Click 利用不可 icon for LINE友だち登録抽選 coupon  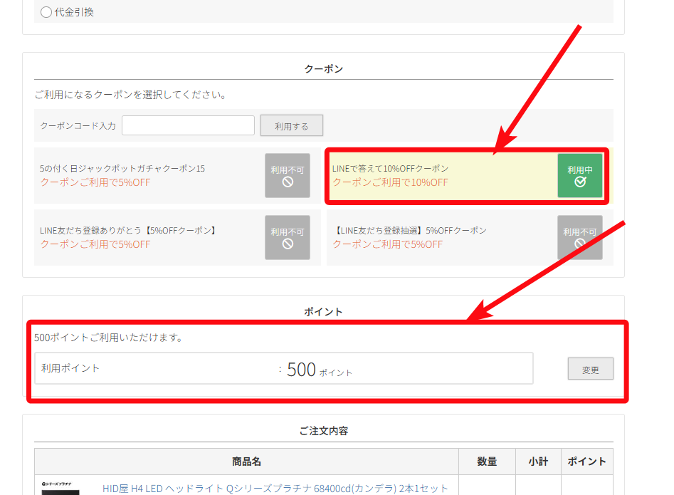click(580, 238)
